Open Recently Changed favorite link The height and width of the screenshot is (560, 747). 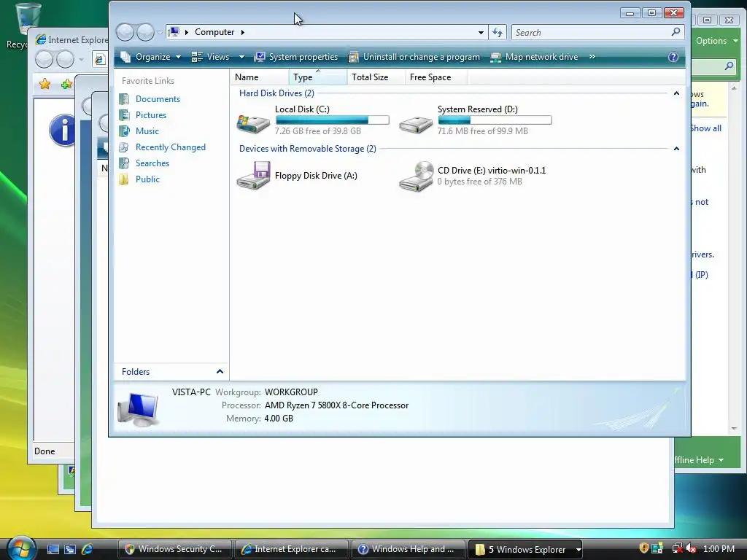pos(171,147)
